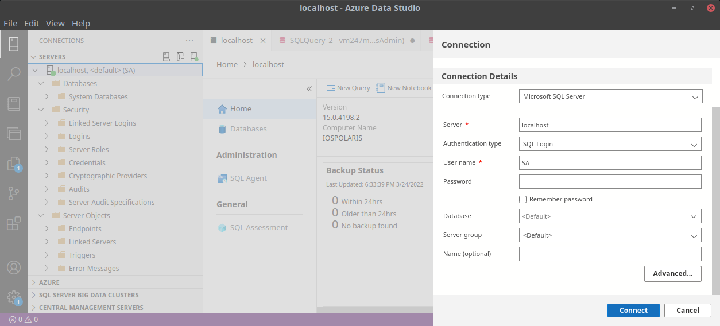Viewport: 720px width, 326px height.
Task: Collapse the dashboard navigation with double chevron
Action: click(x=309, y=89)
